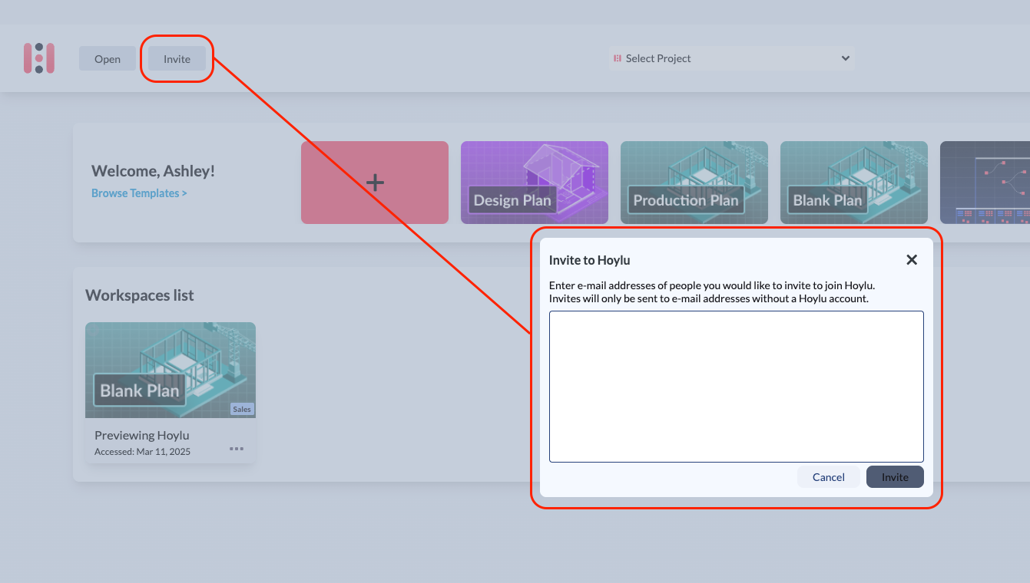This screenshot has height=583, width=1030.
Task: Close the Invite to Hoylu dialog
Action: click(x=912, y=259)
